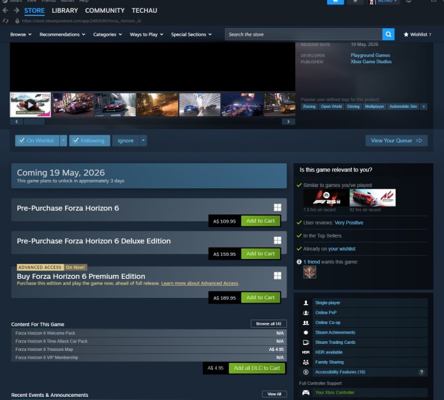Screen dimensions: 444x400
Task: Open the Forza Horizon 6 Treasure Map row
Action: (x=149, y=350)
